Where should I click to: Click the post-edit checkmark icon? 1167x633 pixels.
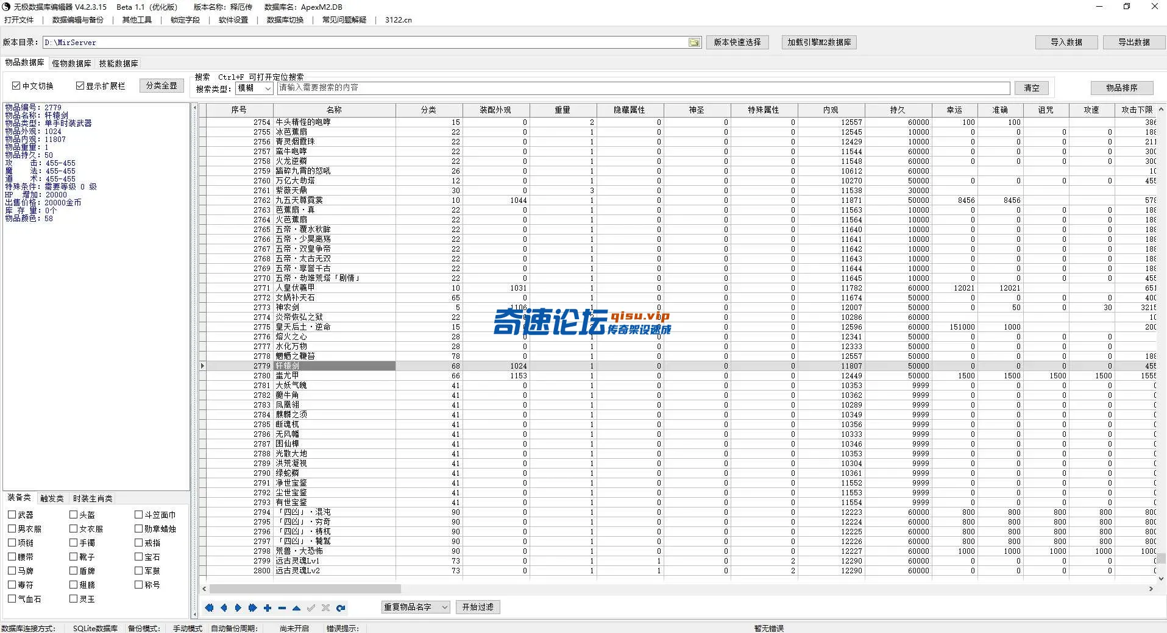(x=311, y=607)
